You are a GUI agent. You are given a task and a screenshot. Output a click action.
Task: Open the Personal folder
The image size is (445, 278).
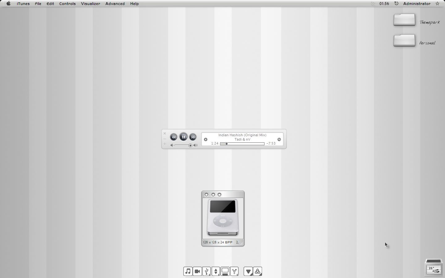pos(404,40)
